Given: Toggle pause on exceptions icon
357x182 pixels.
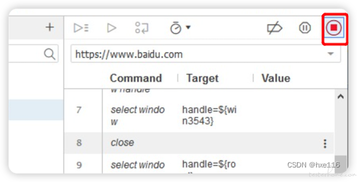Looking at the screenshot, I should tap(305, 28).
